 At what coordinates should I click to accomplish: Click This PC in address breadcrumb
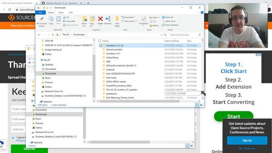point(66,35)
